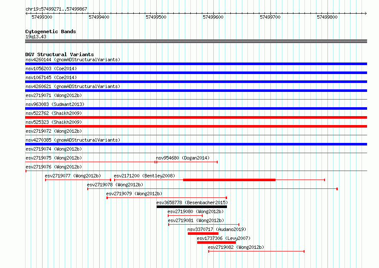Click esv2719082 (Wong2012b) label
Screen dimensions: 379x268
(236, 247)
